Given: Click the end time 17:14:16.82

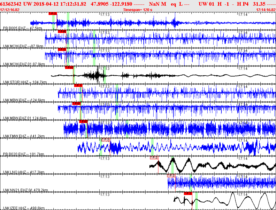Looking at the screenshot, I should (x=266, y=10).
